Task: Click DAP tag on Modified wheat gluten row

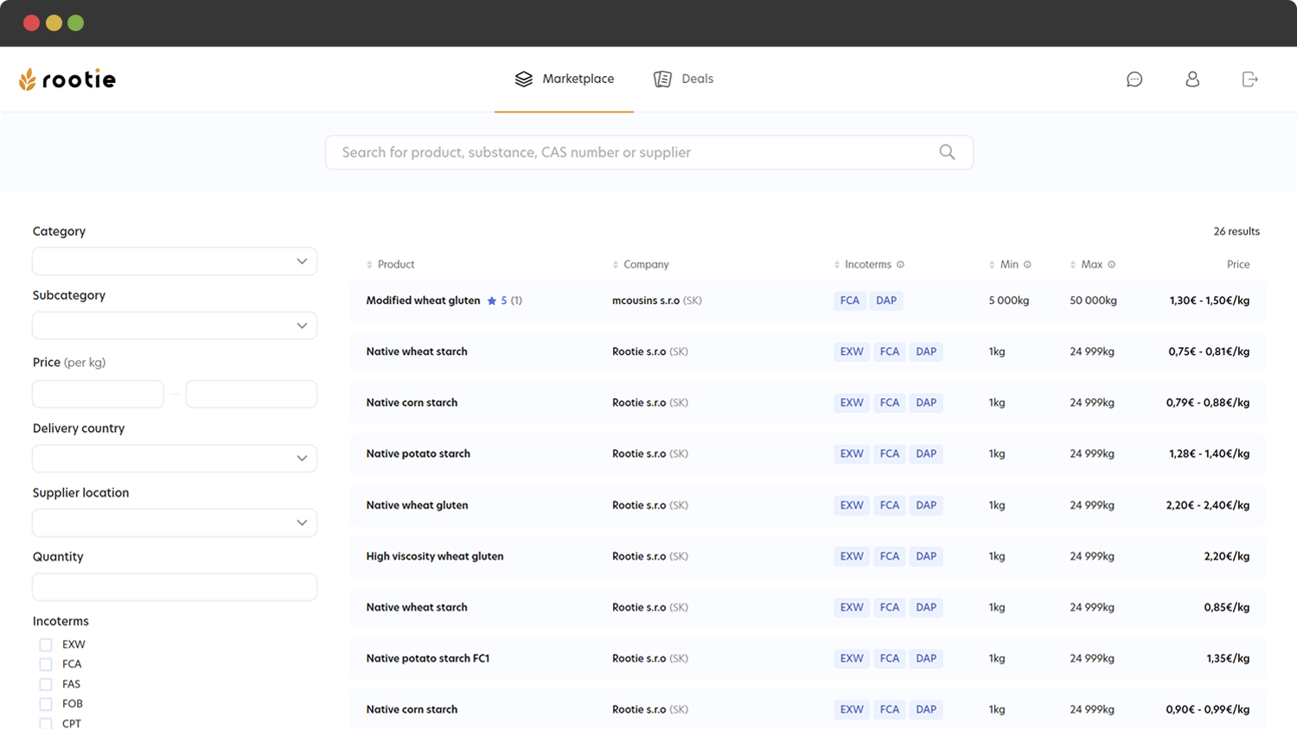Action: 886,301
